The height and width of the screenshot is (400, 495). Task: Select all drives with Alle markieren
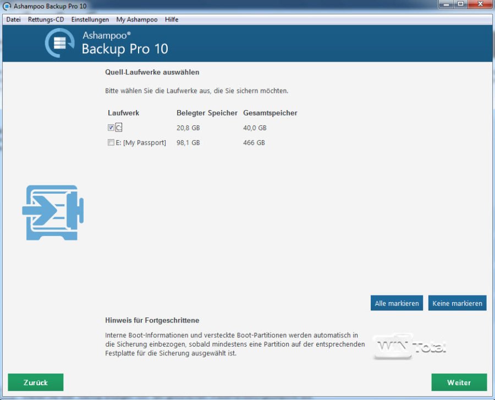(x=397, y=303)
